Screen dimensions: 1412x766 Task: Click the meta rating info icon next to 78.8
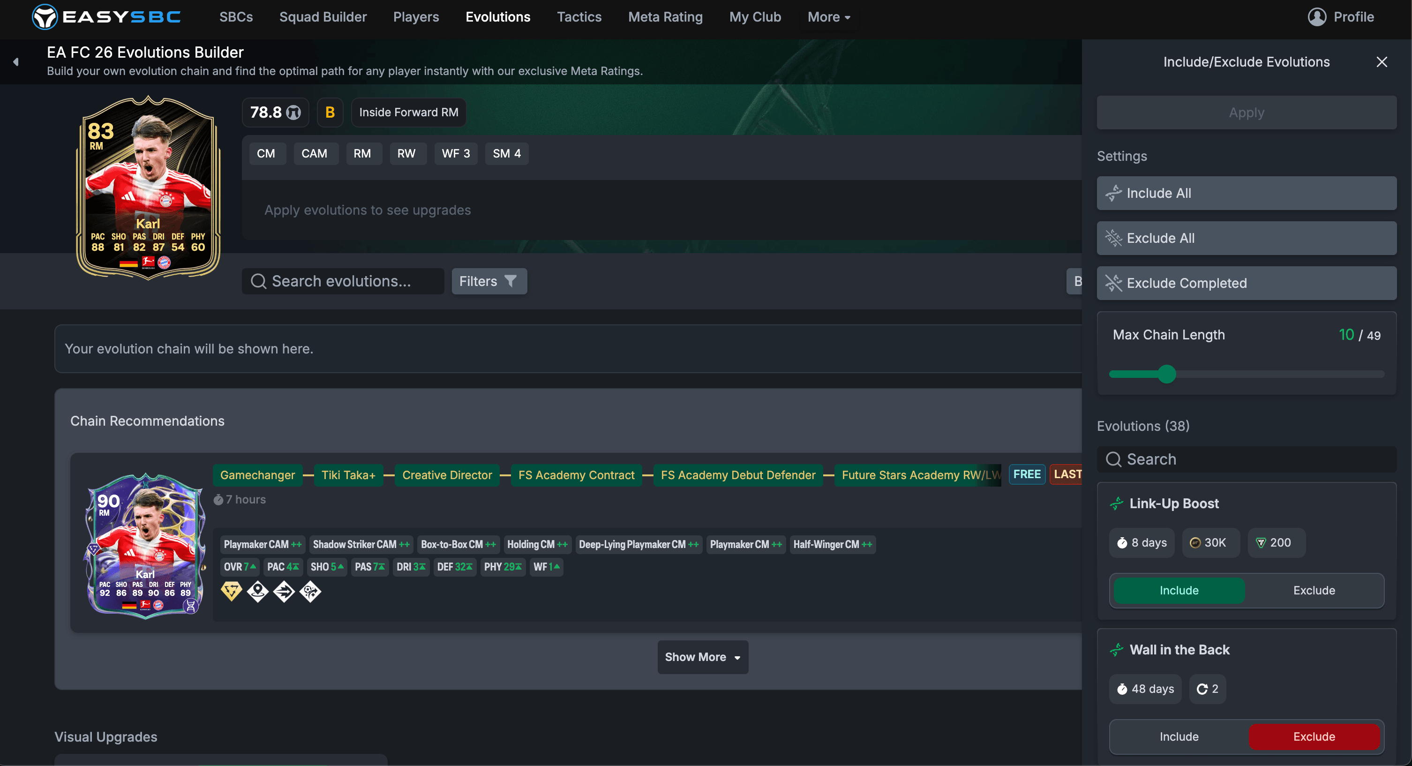click(294, 113)
